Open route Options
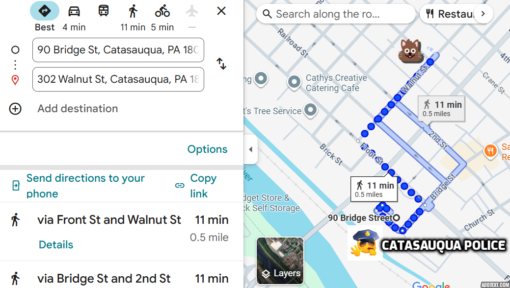Image resolution: width=510 pixels, height=288 pixels. coord(207,149)
